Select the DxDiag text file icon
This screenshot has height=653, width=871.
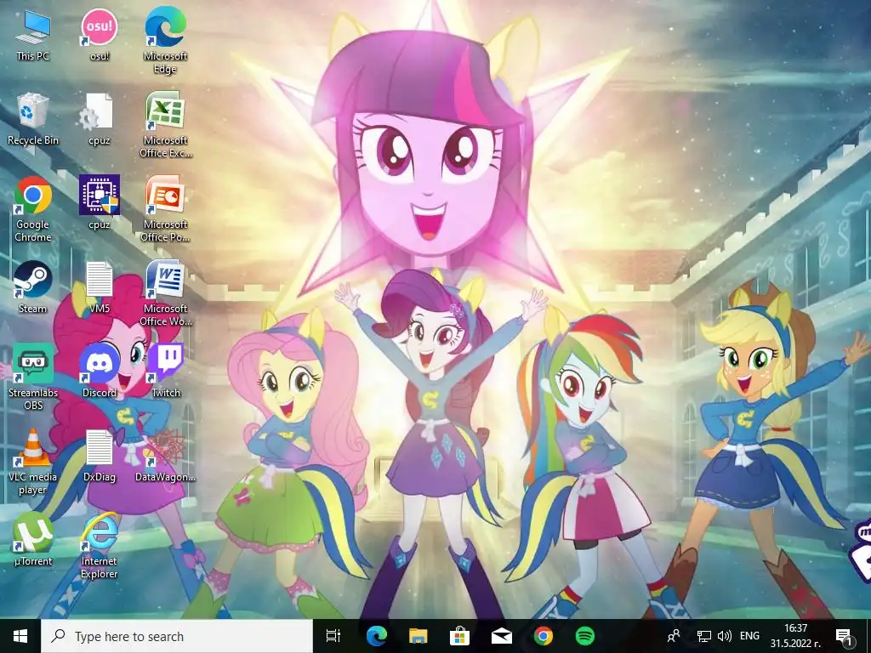click(x=100, y=456)
